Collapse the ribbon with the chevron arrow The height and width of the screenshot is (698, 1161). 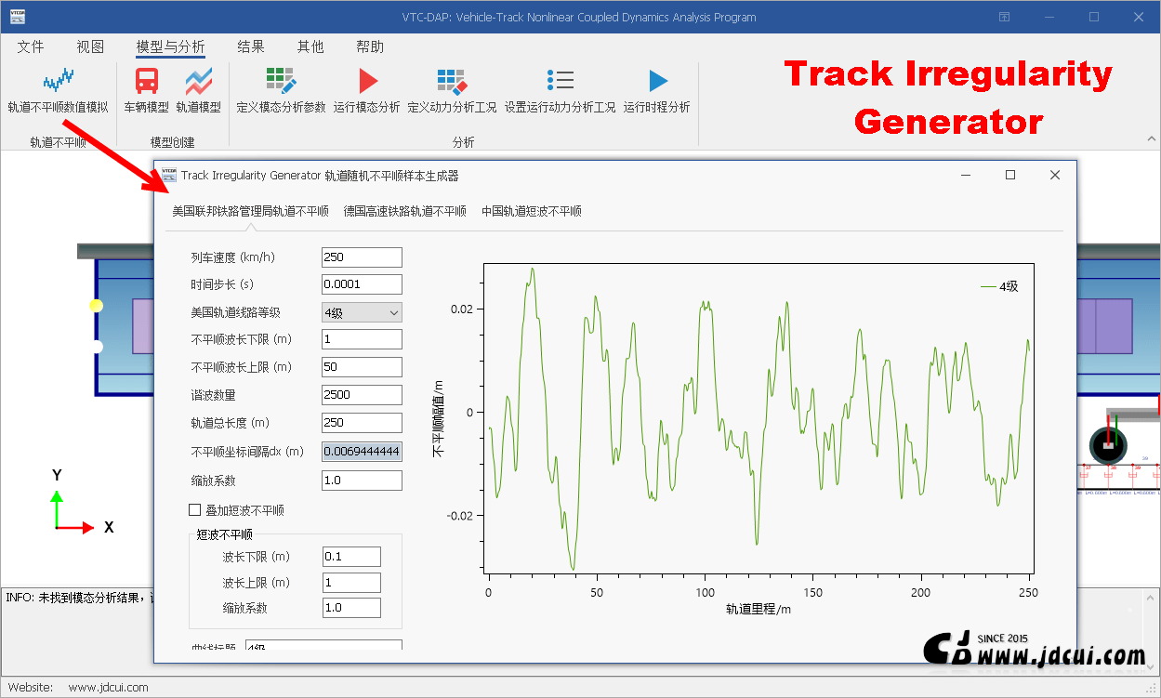pyautogui.click(x=1150, y=139)
